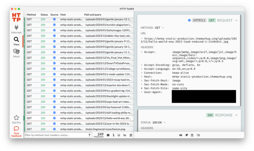Pin the selected request
The width and height of the screenshot is (254, 151).
(x=187, y=135)
